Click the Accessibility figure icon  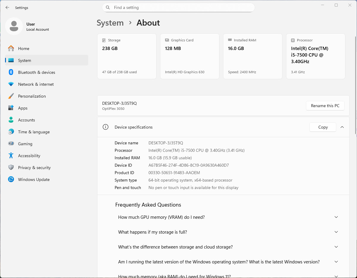[x=11, y=156]
